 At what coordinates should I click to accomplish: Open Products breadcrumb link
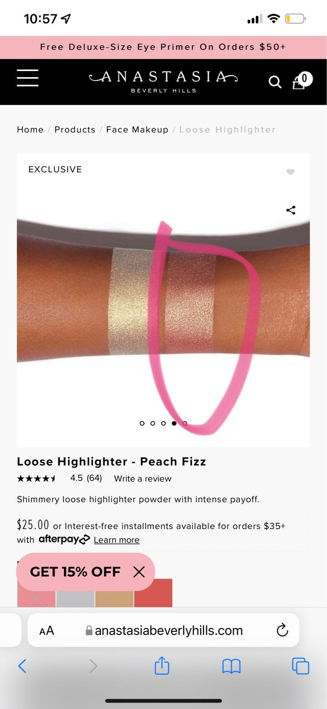click(75, 129)
